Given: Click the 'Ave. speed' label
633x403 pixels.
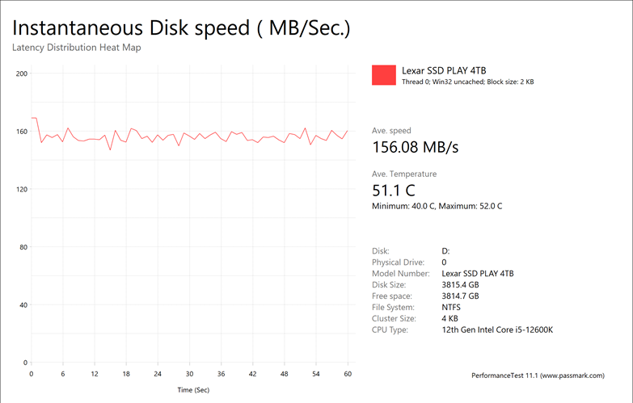Looking at the screenshot, I should click(391, 131).
